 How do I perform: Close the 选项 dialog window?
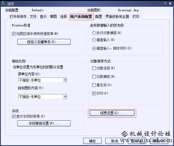pos(170,4)
